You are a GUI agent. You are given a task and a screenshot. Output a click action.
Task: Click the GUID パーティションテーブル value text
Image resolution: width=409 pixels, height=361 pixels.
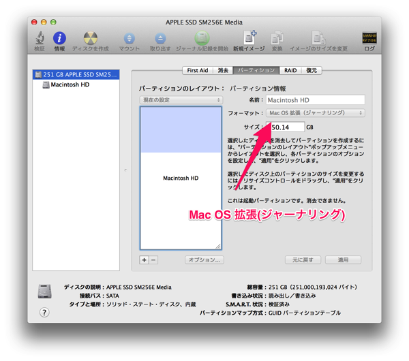click(305, 313)
